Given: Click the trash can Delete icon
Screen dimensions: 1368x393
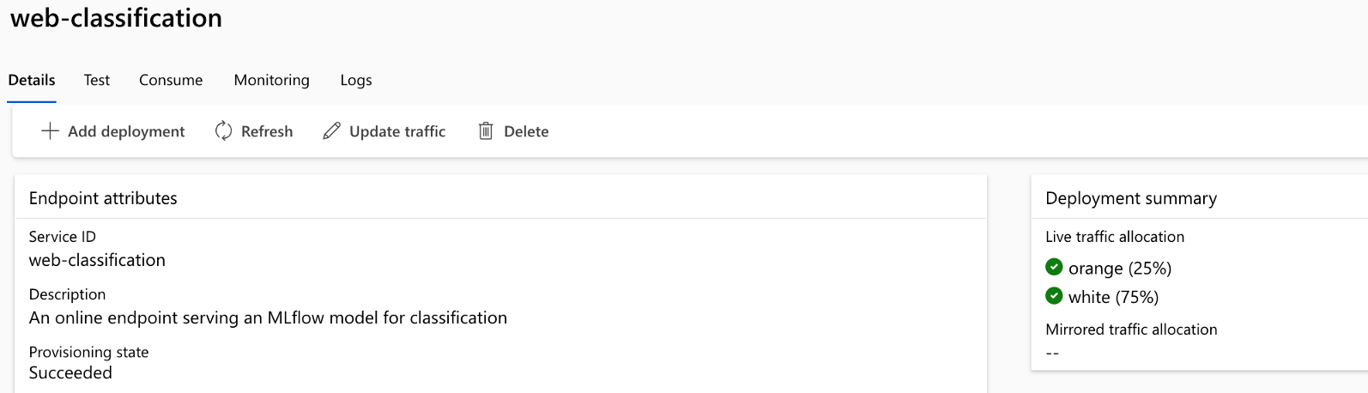Looking at the screenshot, I should pos(486,131).
